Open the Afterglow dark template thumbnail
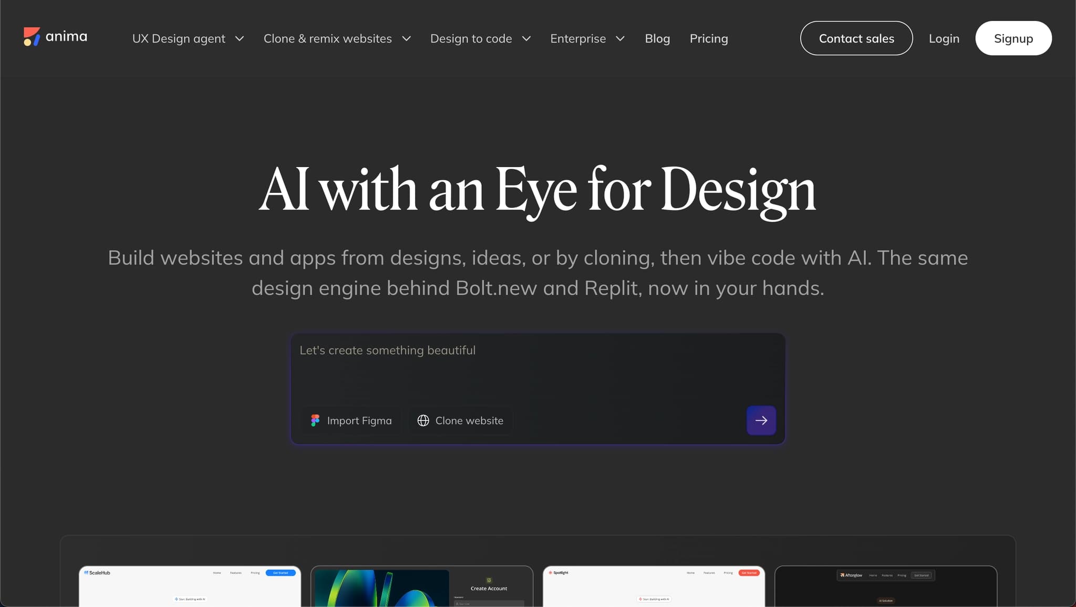The image size is (1076, 607). click(x=886, y=587)
